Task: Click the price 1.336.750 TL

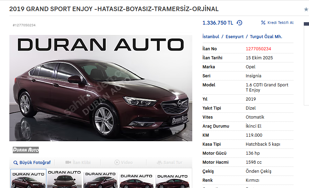Action: coord(218,23)
